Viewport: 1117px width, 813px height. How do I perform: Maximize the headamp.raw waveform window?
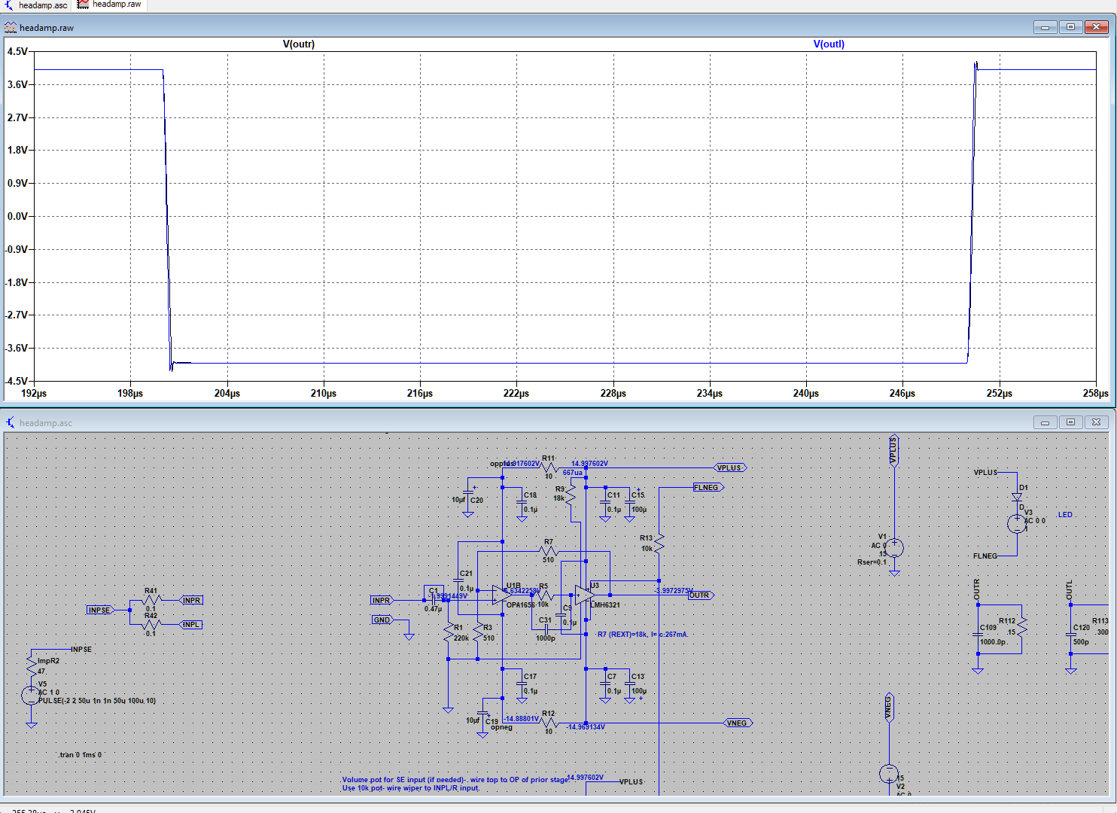click(1070, 27)
